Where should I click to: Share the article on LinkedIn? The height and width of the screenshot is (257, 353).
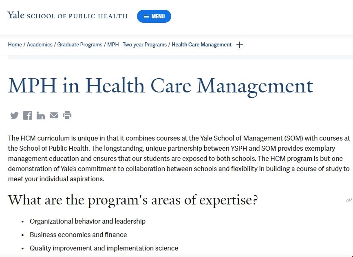pos(40,115)
